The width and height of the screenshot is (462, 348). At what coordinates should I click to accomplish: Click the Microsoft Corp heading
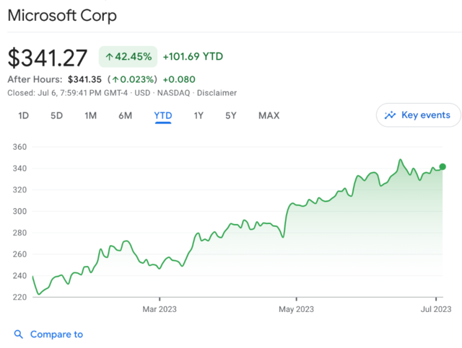(62, 15)
